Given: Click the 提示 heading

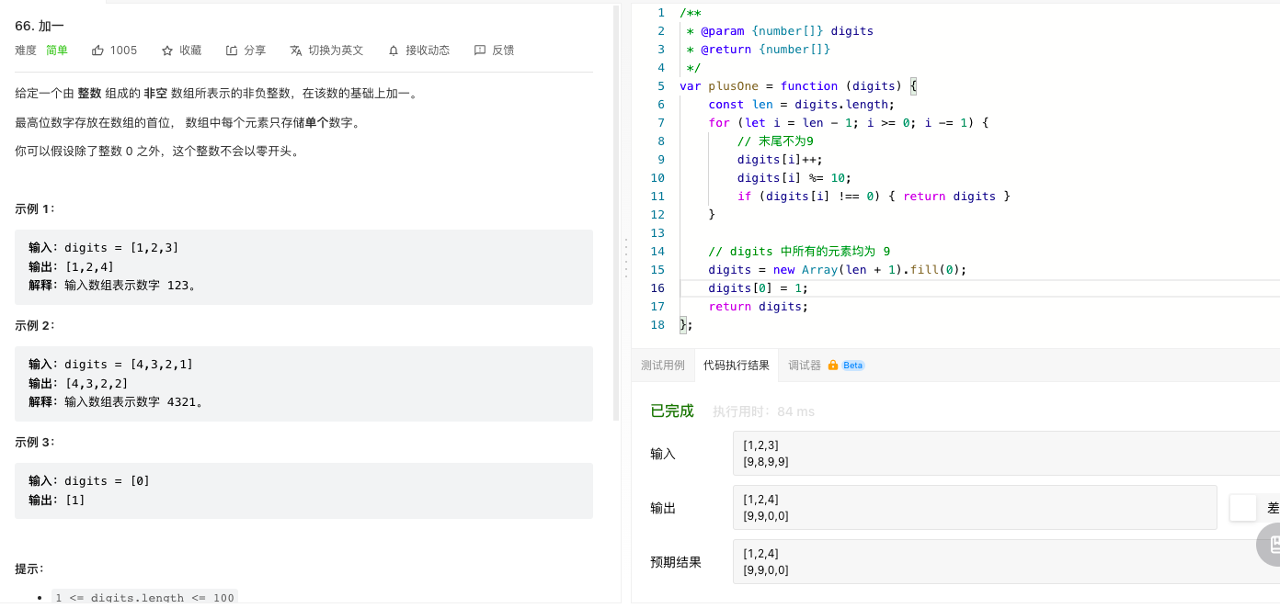Looking at the screenshot, I should 29,569.
